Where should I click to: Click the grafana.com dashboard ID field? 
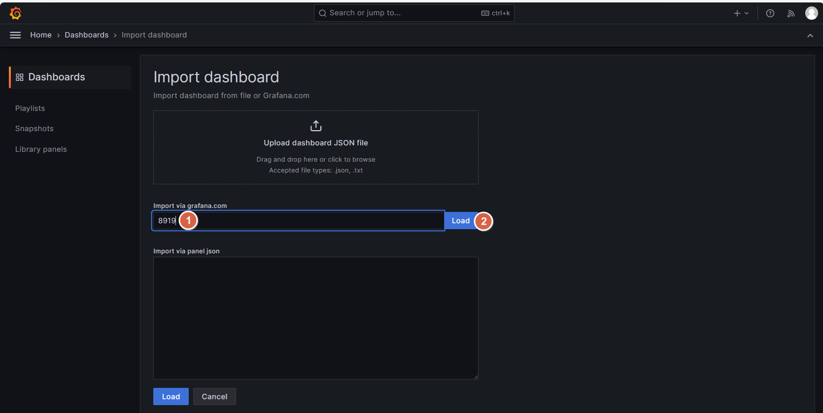click(x=299, y=221)
